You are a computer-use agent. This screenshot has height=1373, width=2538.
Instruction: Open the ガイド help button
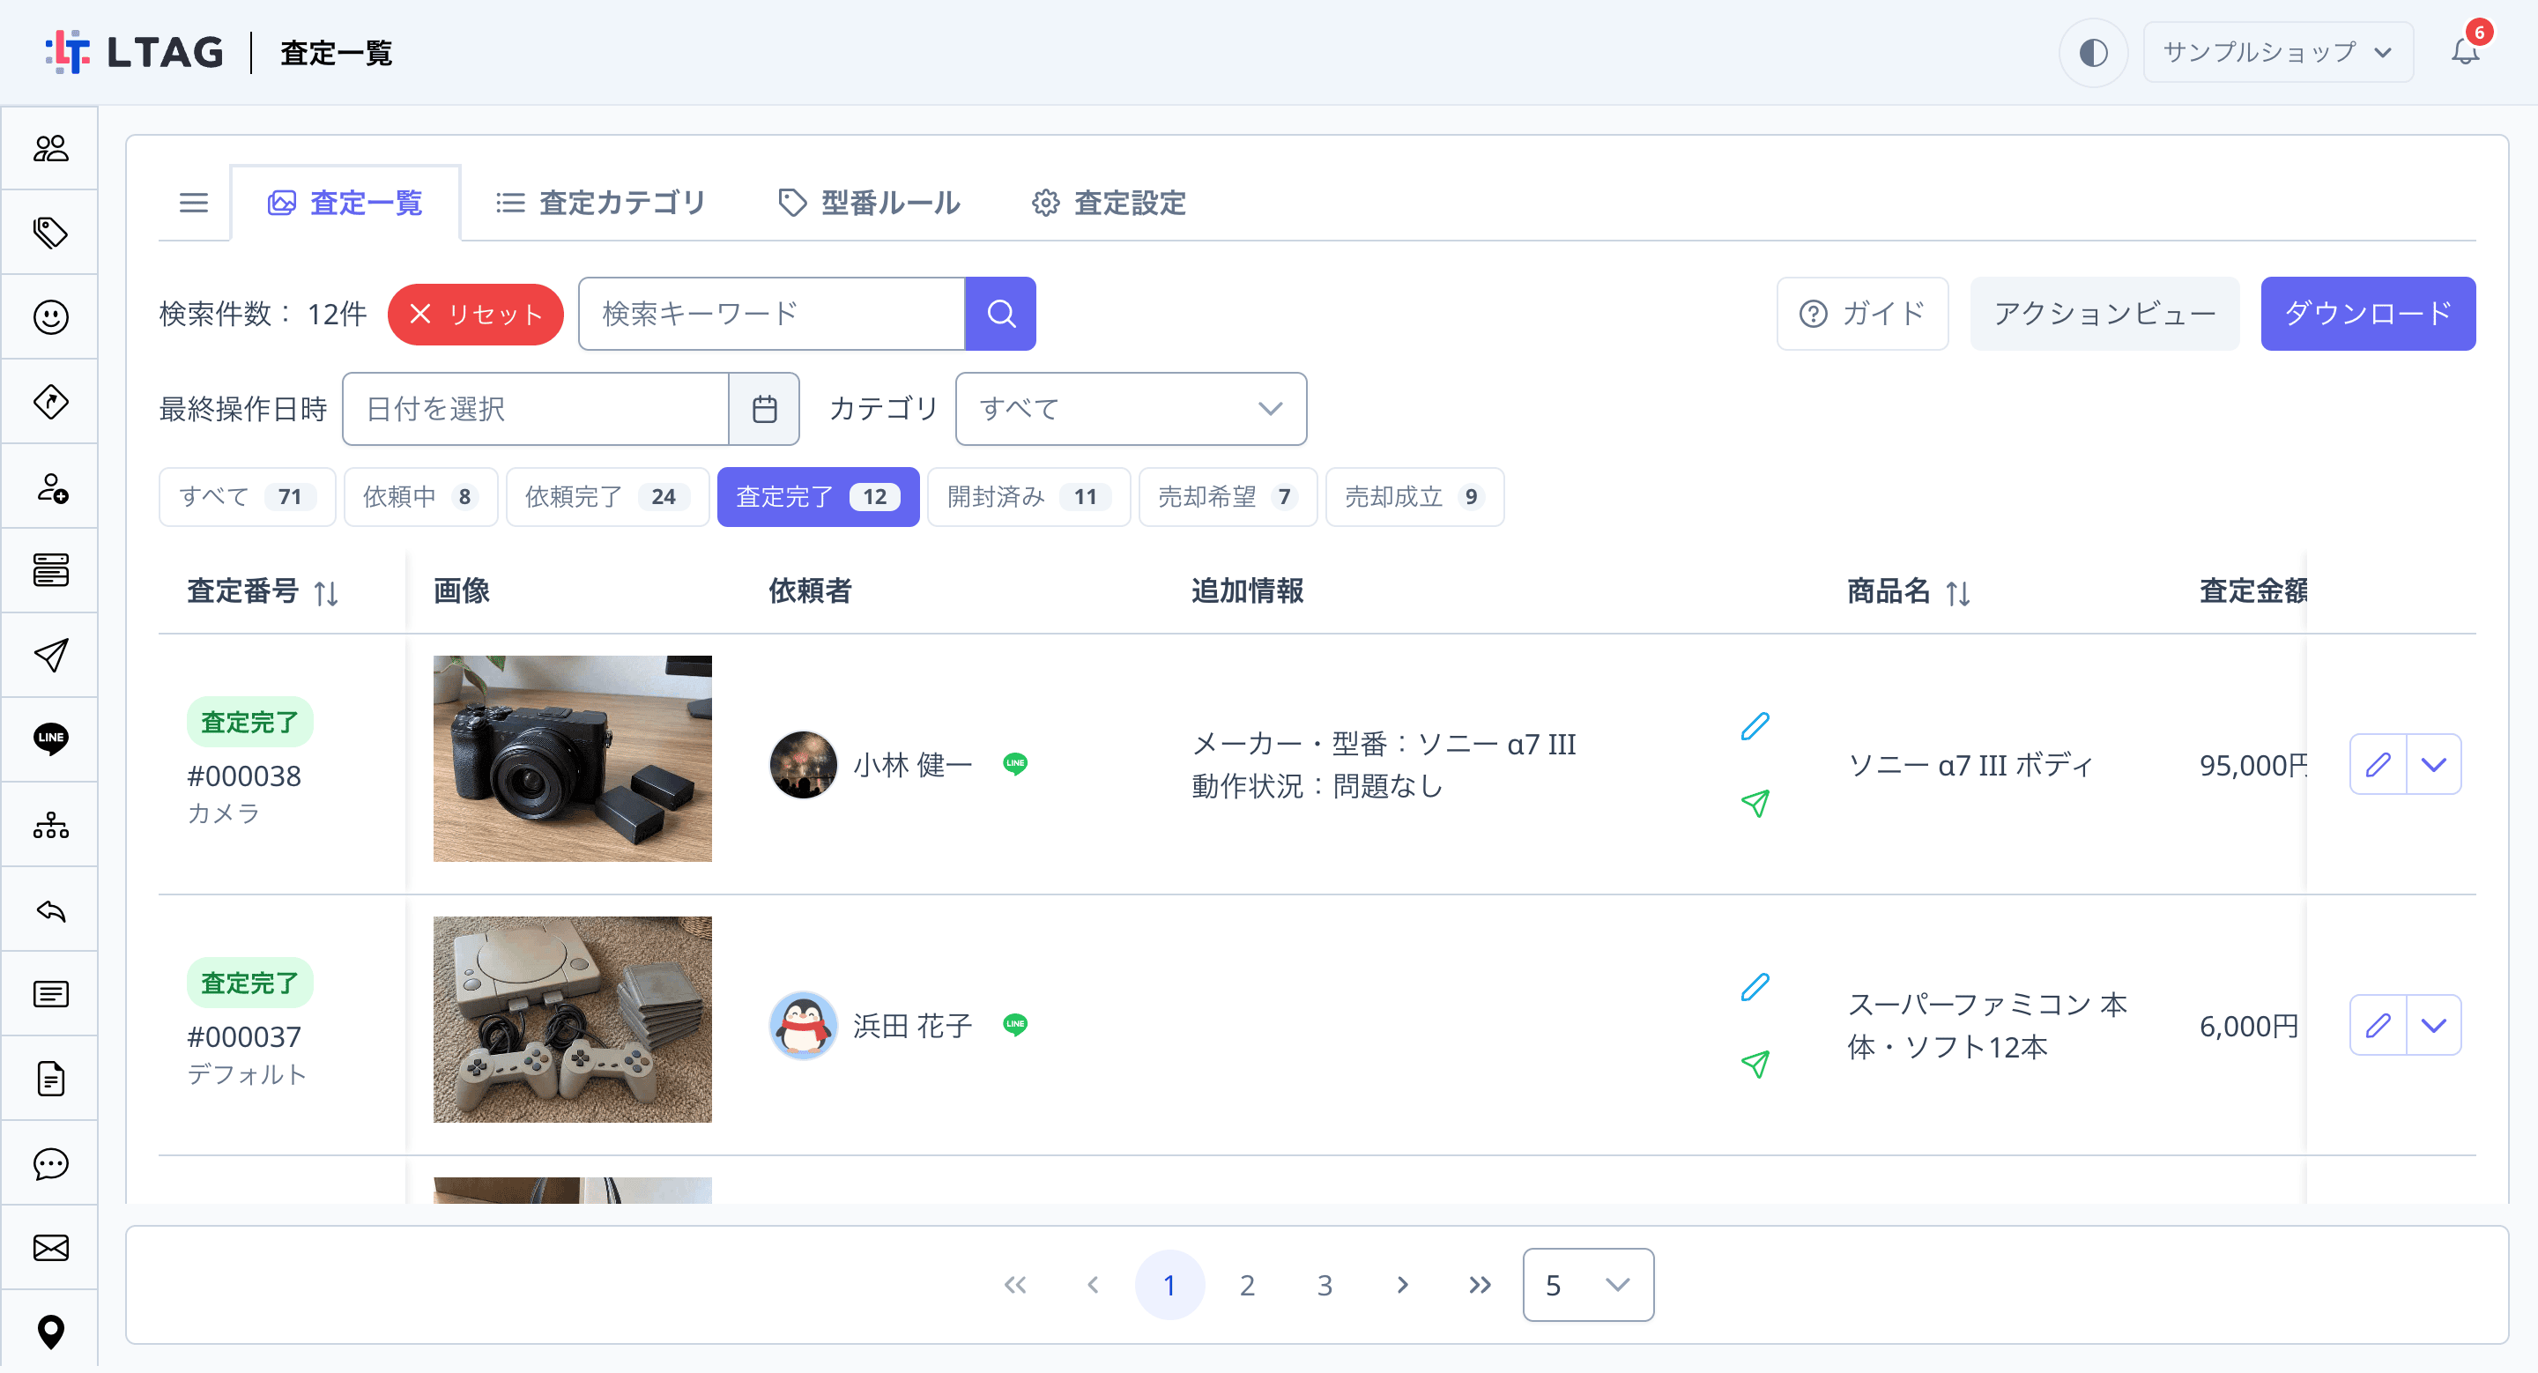point(1861,313)
